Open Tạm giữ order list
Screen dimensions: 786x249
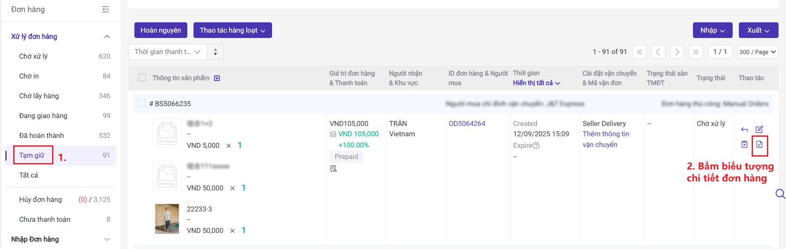[32, 155]
